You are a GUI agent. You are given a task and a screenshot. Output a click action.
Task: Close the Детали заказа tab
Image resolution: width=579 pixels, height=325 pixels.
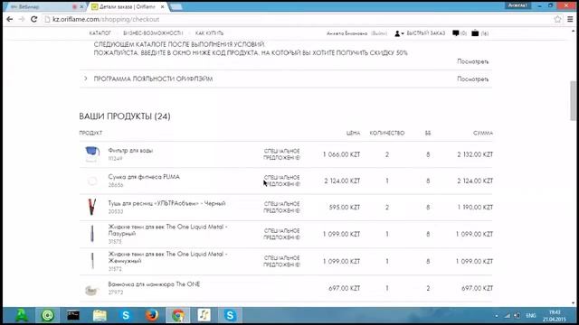[x=162, y=6]
